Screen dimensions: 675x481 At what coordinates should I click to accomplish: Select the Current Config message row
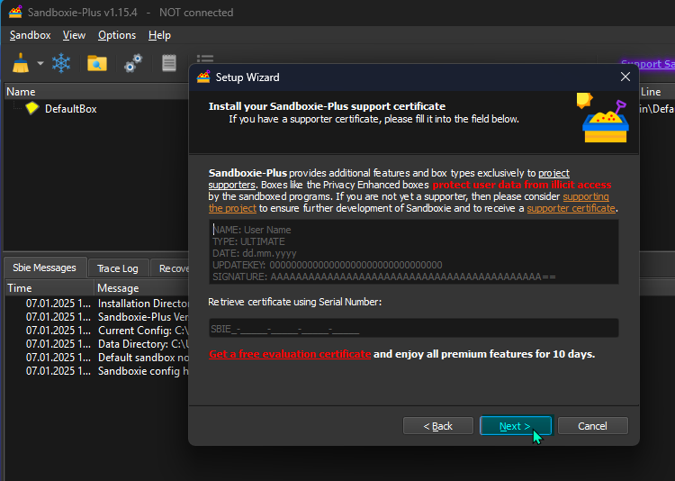click(97, 331)
